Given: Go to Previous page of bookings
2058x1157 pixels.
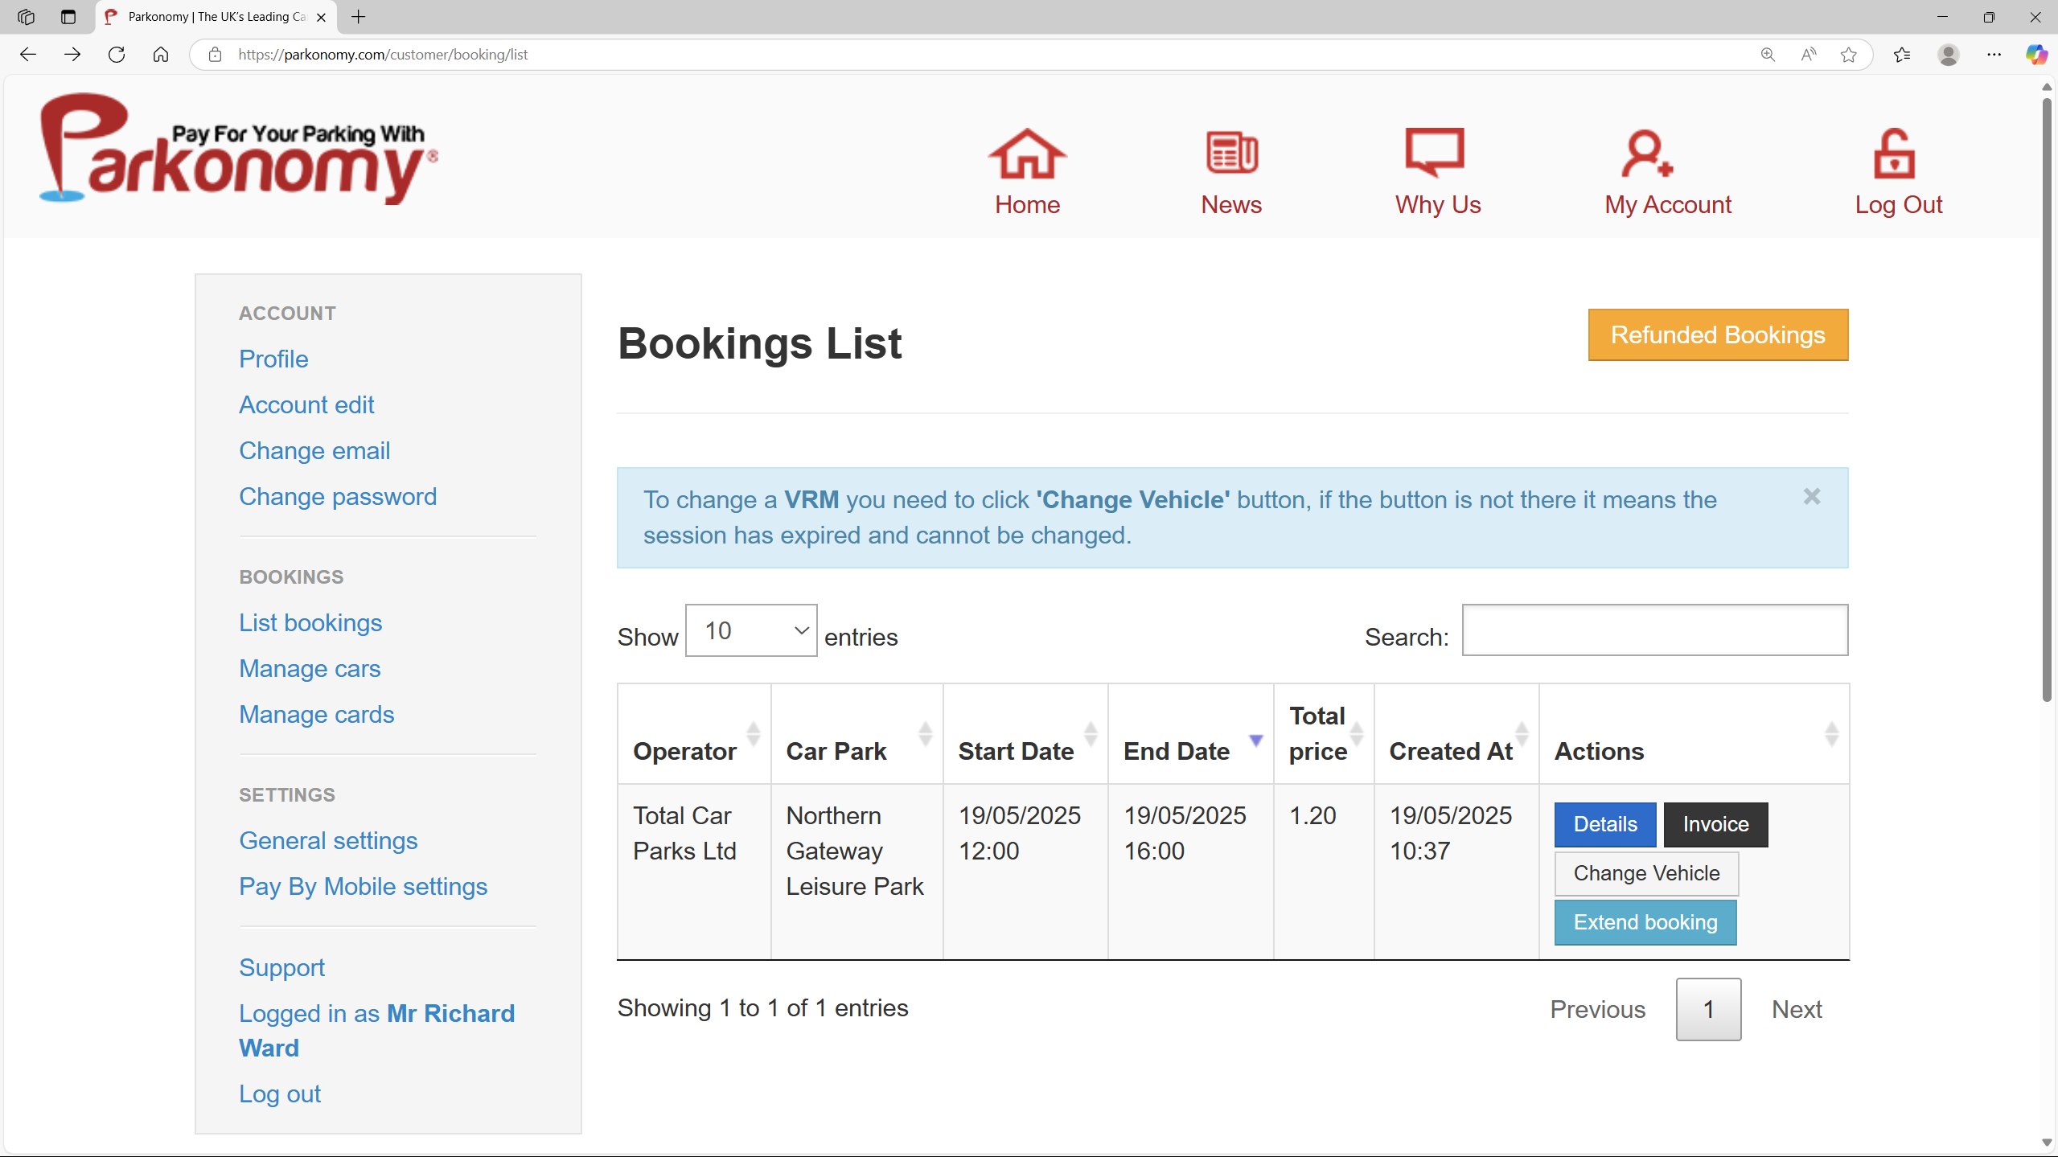Looking at the screenshot, I should 1597,1009.
